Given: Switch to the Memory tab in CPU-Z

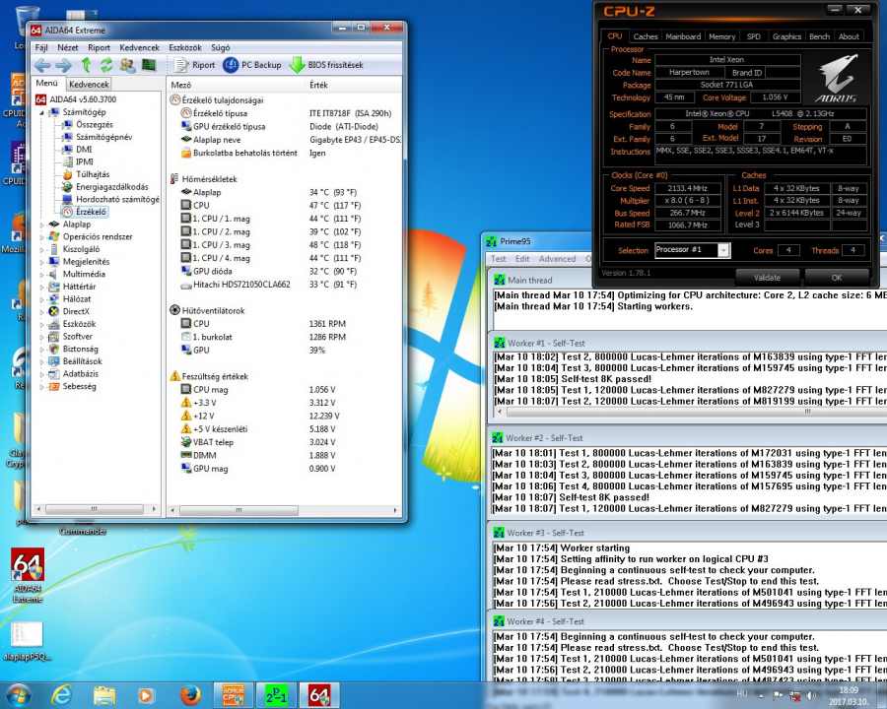Looking at the screenshot, I should pyautogui.click(x=721, y=36).
